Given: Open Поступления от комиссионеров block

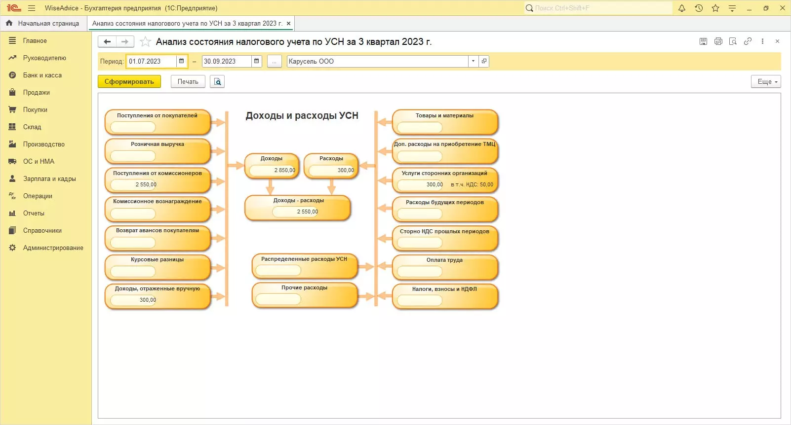Looking at the screenshot, I should pyautogui.click(x=158, y=179).
